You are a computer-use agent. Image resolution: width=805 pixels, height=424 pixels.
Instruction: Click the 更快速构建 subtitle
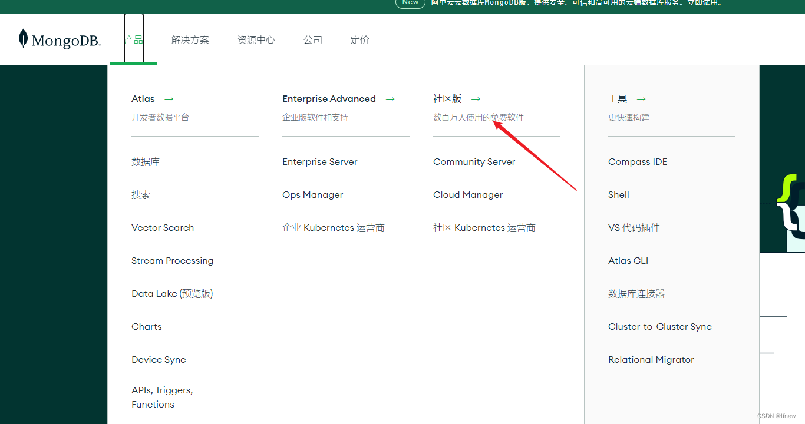click(629, 118)
